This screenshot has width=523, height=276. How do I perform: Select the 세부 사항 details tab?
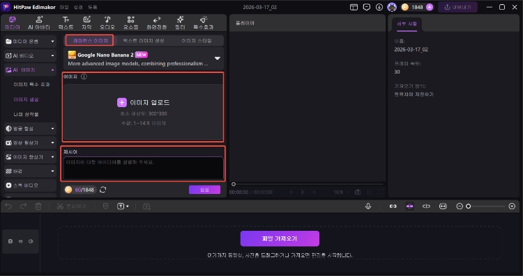(407, 24)
